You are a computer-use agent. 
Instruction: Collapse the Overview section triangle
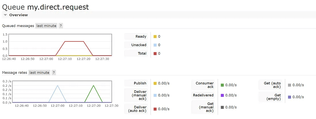(x=5, y=15)
